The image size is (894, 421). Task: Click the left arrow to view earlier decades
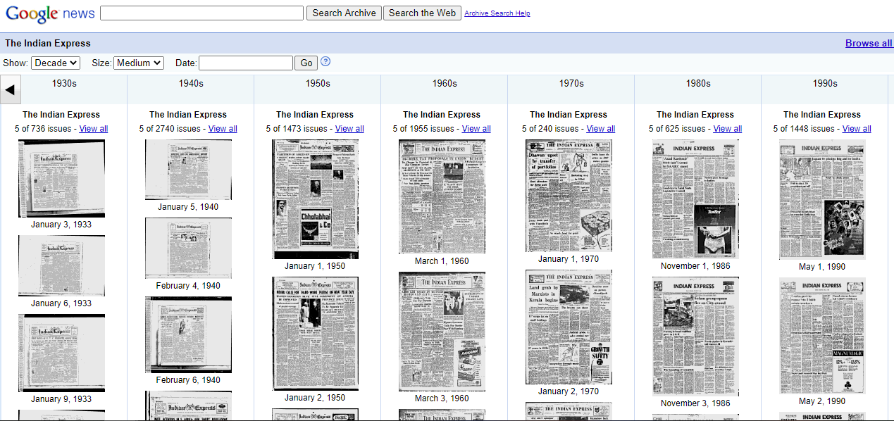point(11,89)
